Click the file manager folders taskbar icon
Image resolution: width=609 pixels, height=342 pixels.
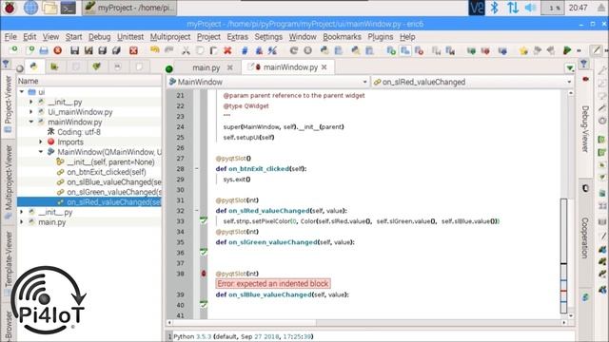point(49,8)
